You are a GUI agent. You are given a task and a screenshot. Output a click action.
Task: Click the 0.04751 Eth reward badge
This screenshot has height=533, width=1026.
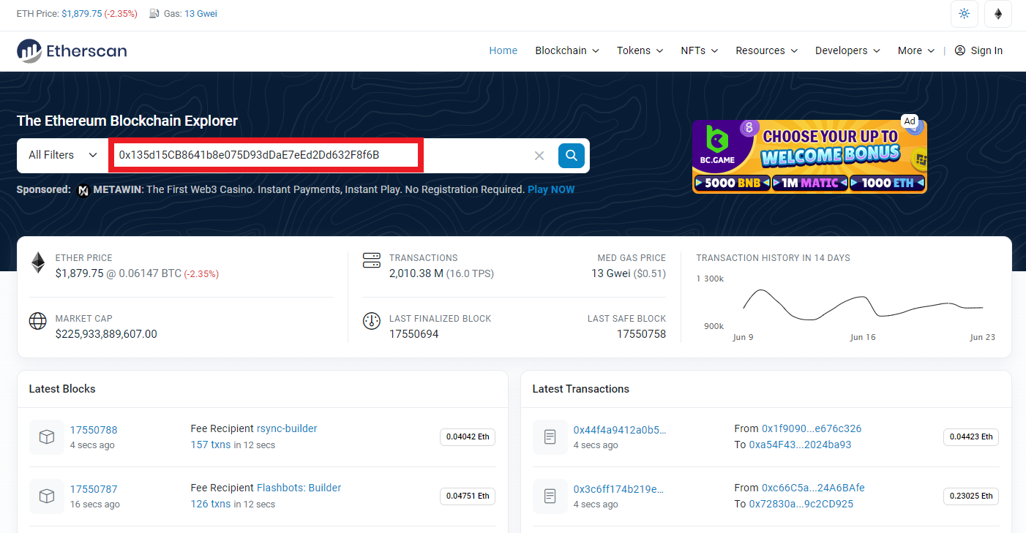pyautogui.click(x=468, y=496)
